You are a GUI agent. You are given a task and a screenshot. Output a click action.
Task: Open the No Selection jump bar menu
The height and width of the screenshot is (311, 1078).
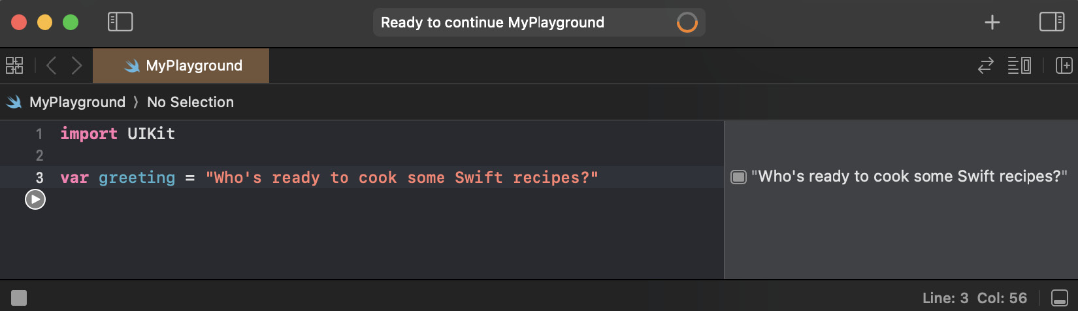tap(190, 102)
